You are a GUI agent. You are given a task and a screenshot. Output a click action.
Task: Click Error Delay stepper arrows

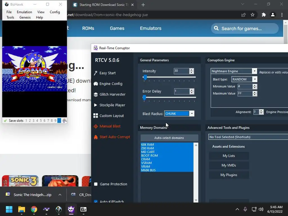[192, 91]
